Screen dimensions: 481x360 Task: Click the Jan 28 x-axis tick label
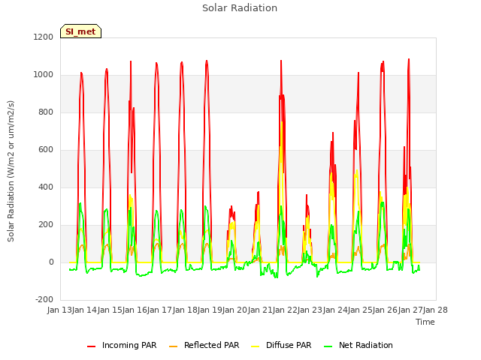point(435,310)
